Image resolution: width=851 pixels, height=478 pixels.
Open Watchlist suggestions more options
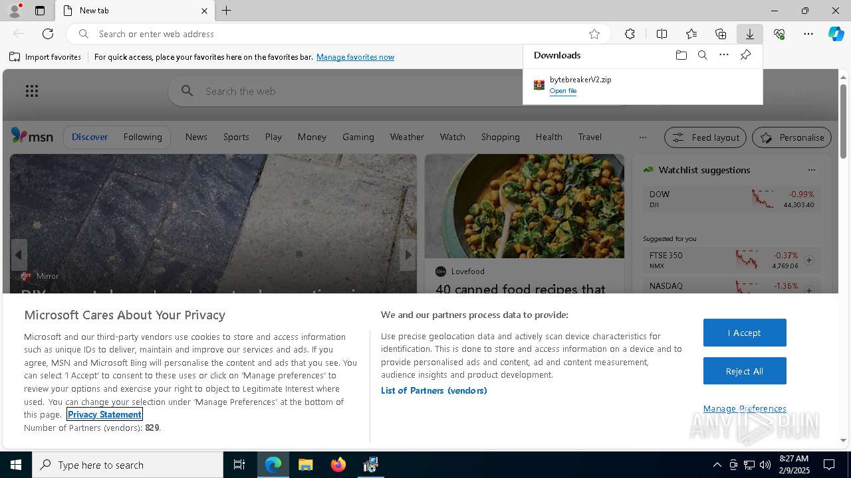coord(811,170)
